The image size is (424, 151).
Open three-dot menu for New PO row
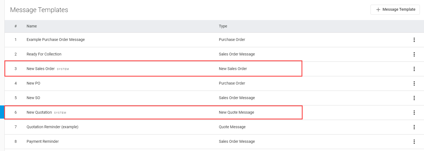pos(414,83)
